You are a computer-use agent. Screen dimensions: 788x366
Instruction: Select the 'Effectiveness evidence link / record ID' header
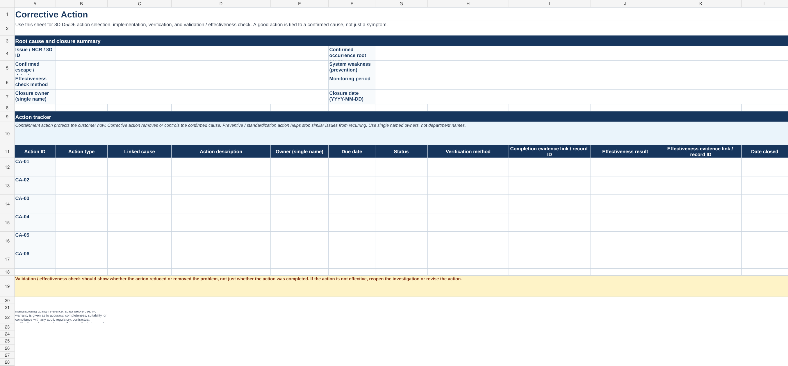click(x=700, y=152)
